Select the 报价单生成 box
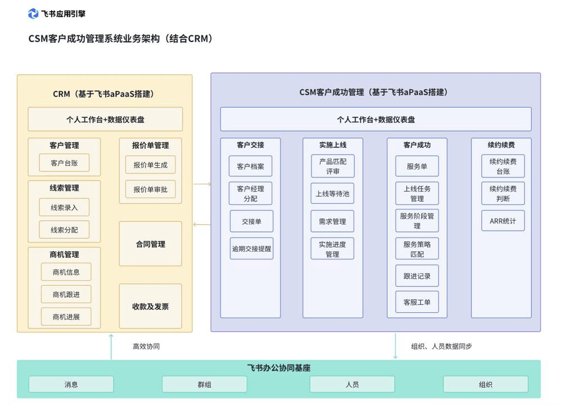 [151, 165]
